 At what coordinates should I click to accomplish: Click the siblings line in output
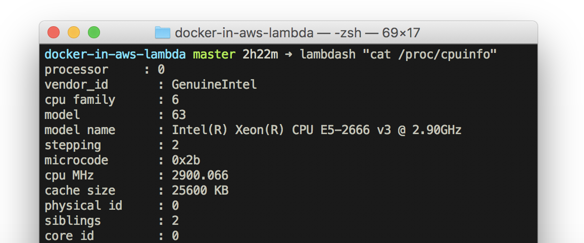click(111, 221)
